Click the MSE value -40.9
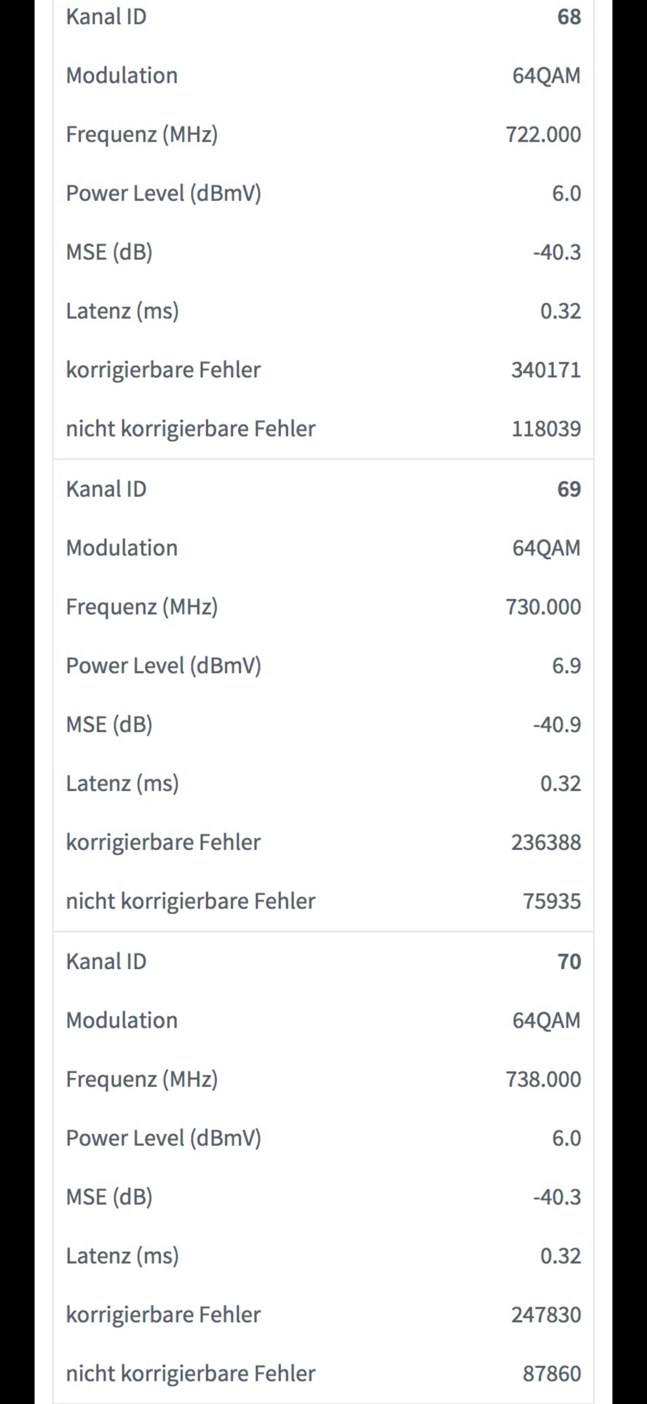 (556, 725)
